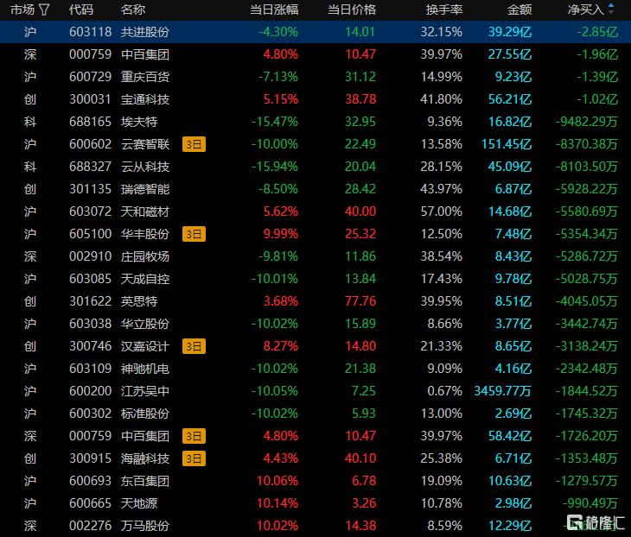Image resolution: width=631 pixels, height=537 pixels.
Task: Select stock name 英思特
Action: click(x=139, y=301)
